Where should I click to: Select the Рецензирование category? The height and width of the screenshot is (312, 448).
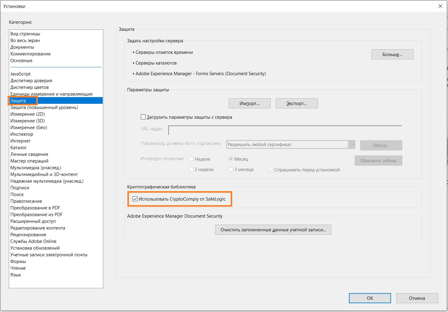[x=56, y=235]
